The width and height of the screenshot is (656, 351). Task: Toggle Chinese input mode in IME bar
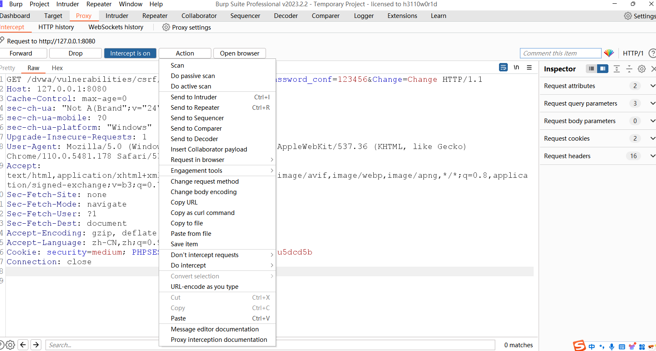[x=592, y=346]
